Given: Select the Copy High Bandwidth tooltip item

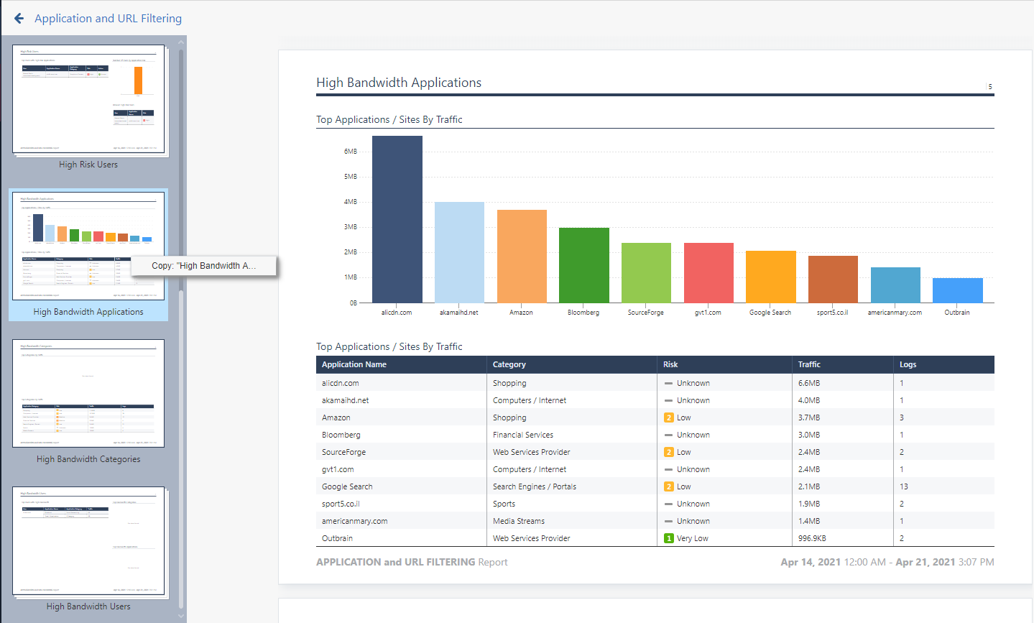Looking at the screenshot, I should pos(204,265).
